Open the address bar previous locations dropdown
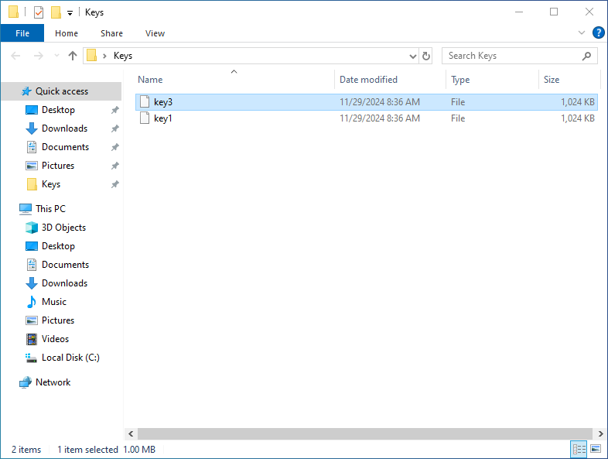Screen dimensions: 608x459 tap(413, 57)
